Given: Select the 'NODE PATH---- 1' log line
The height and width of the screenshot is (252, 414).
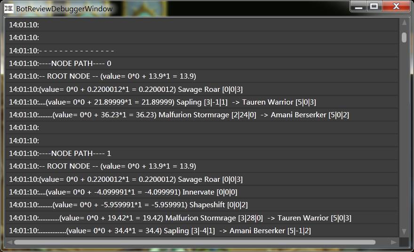Looking at the screenshot, I should tap(202, 154).
